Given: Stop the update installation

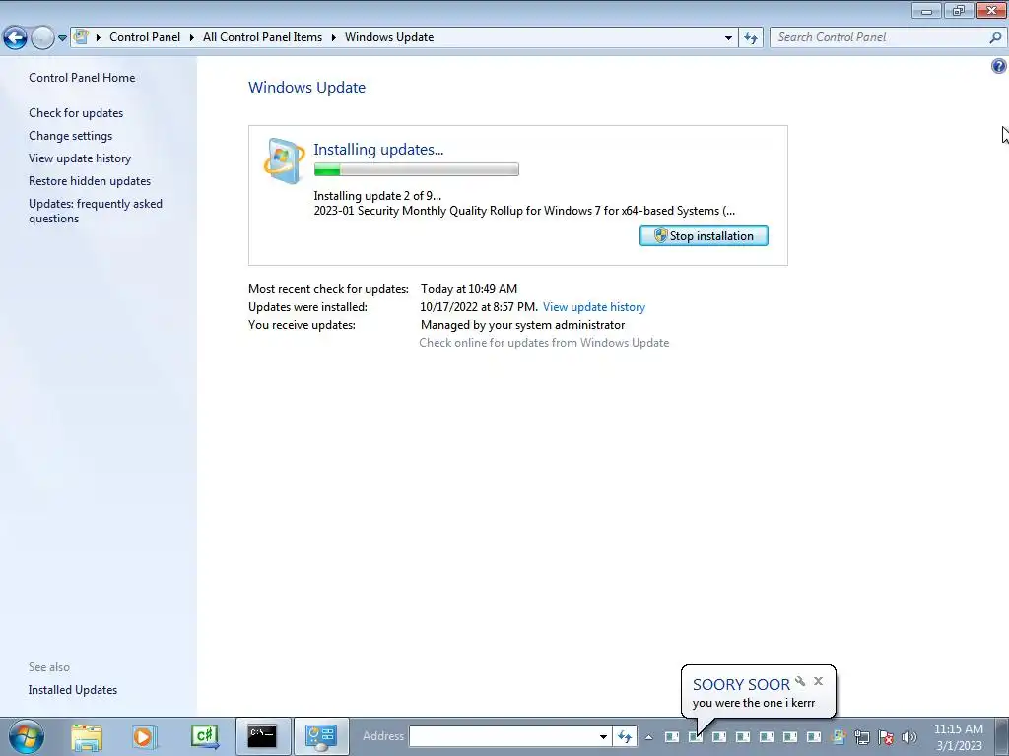Looking at the screenshot, I should tap(704, 236).
